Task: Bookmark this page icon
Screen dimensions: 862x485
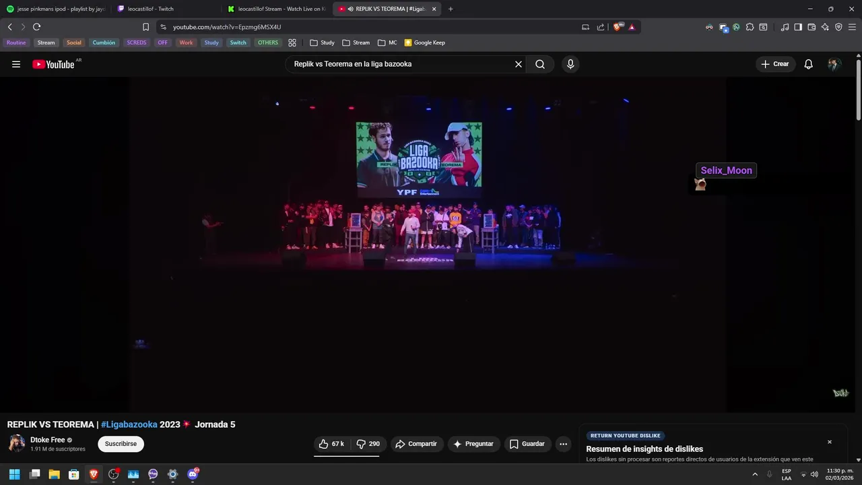Action: 145,27
